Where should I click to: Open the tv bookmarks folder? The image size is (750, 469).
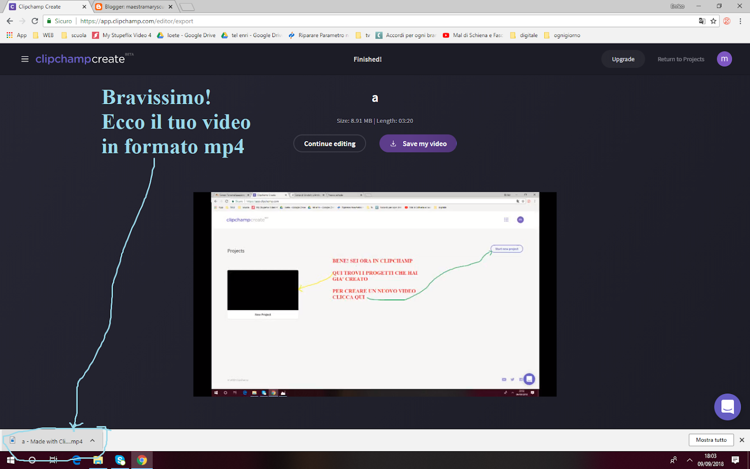coord(363,35)
